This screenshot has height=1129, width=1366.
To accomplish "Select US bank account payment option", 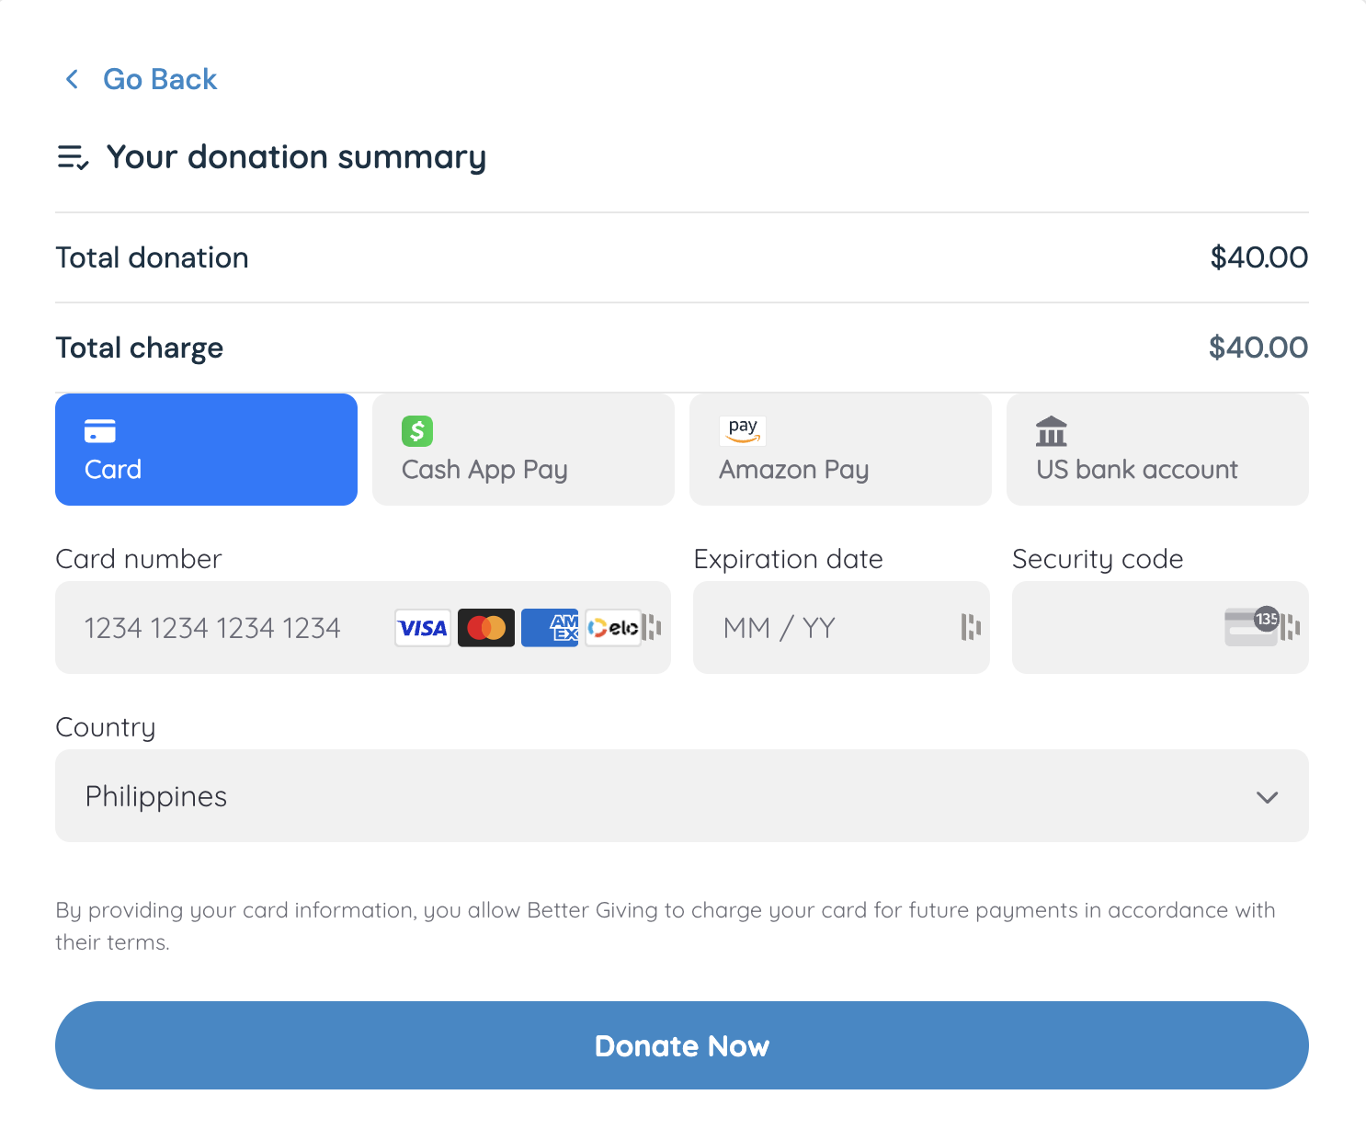I will tap(1157, 450).
